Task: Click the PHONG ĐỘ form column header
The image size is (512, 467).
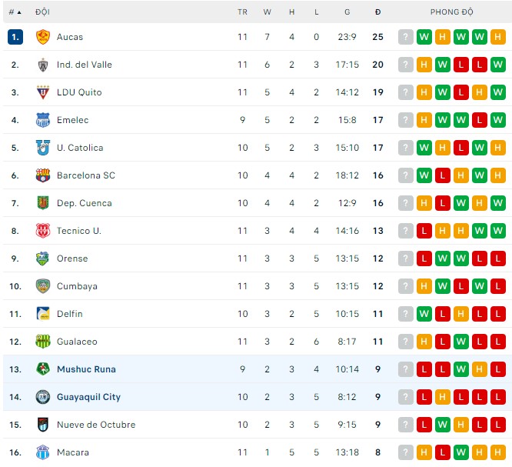Action: tap(451, 12)
